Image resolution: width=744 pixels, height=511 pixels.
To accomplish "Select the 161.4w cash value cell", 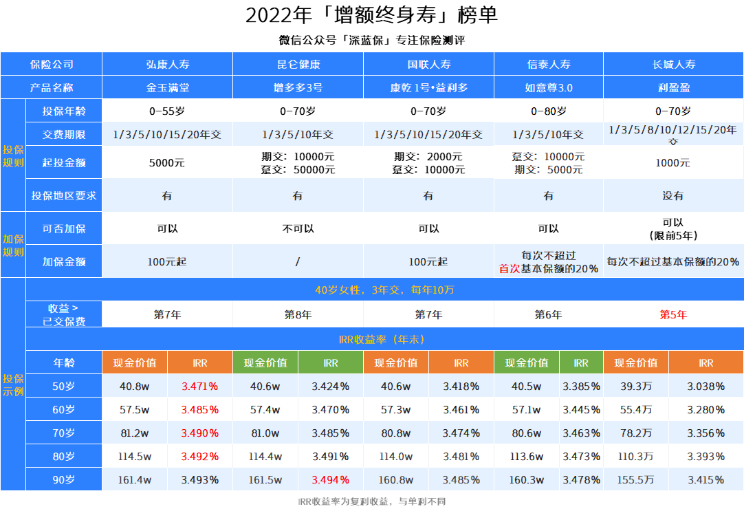I will 135,480.
